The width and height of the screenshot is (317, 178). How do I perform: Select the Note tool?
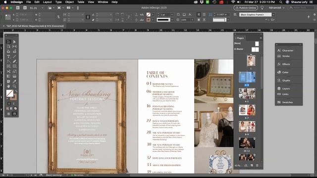coord(9,81)
